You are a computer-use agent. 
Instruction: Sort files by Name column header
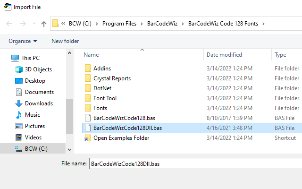[x=91, y=55]
